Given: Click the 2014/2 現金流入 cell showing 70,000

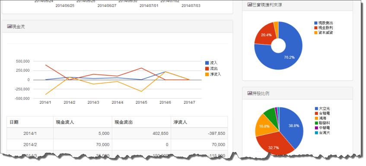Looking at the screenshot, I should pos(83,144).
